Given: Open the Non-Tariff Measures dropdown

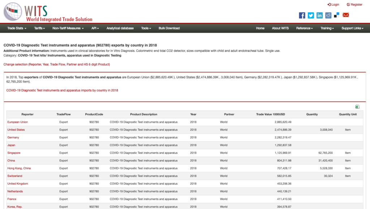Looking at the screenshot, I should tap(68, 28).
